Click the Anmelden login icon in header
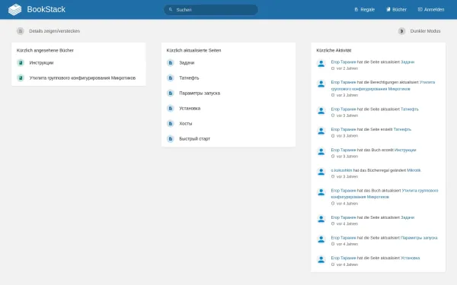This screenshot has width=457, height=285. [x=420, y=10]
